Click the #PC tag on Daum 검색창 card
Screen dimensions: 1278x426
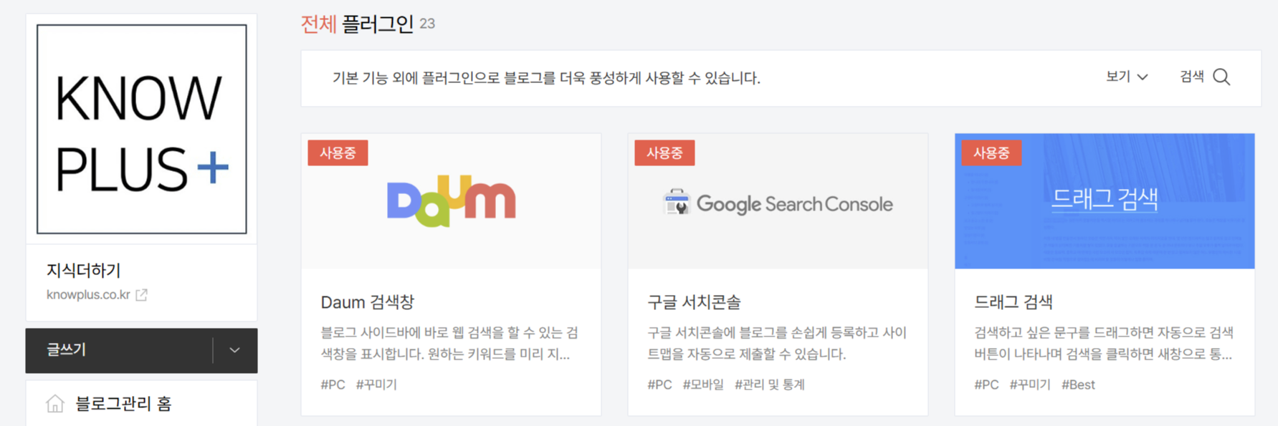click(x=333, y=384)
